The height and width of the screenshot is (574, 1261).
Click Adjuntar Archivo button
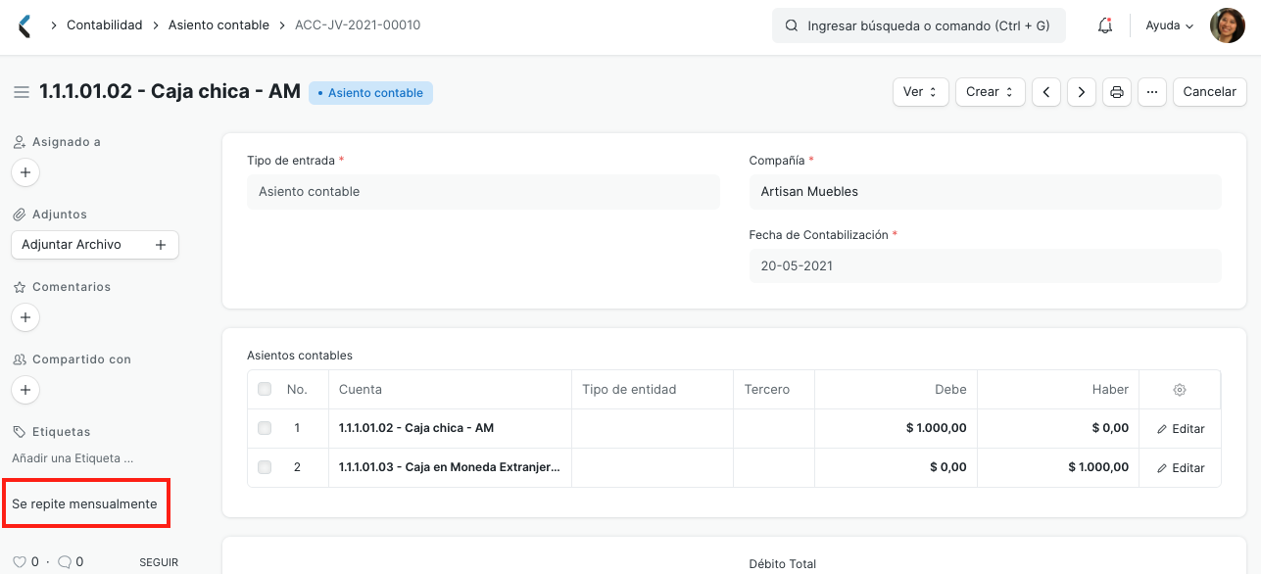[95, 245]
